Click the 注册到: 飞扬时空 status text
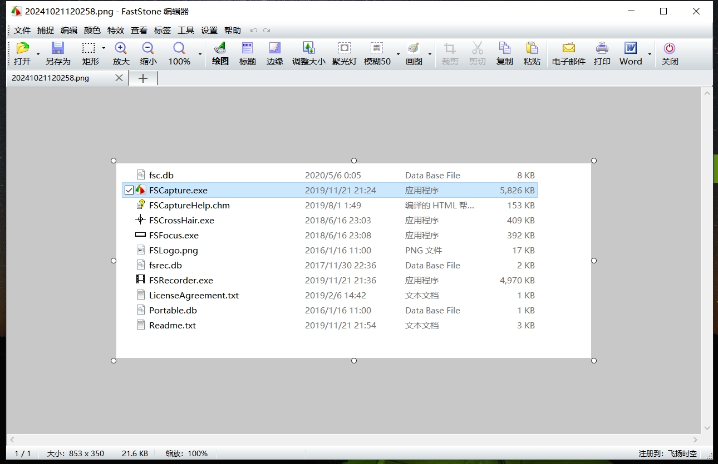Image resolution: width=718 pixels, height=464 pixels. 668,453
